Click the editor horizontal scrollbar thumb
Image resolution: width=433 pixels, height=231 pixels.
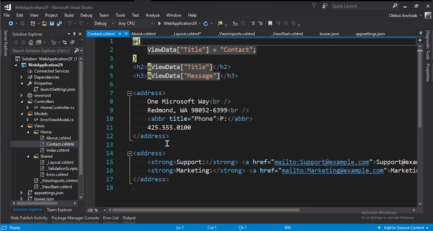(x=206, y=210)
